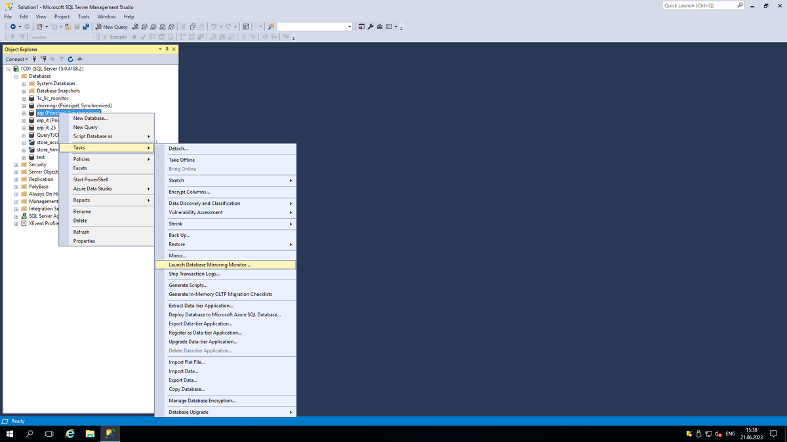Choose Start PowerShell menu item
787x442 pixels.
click(x=106, y=179)
